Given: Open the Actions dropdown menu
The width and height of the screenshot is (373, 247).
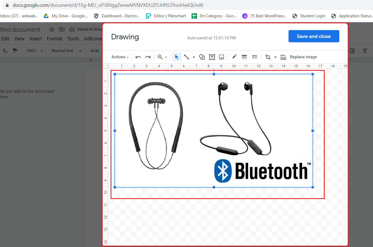Looking at the screenshot, I should point(120,57).
